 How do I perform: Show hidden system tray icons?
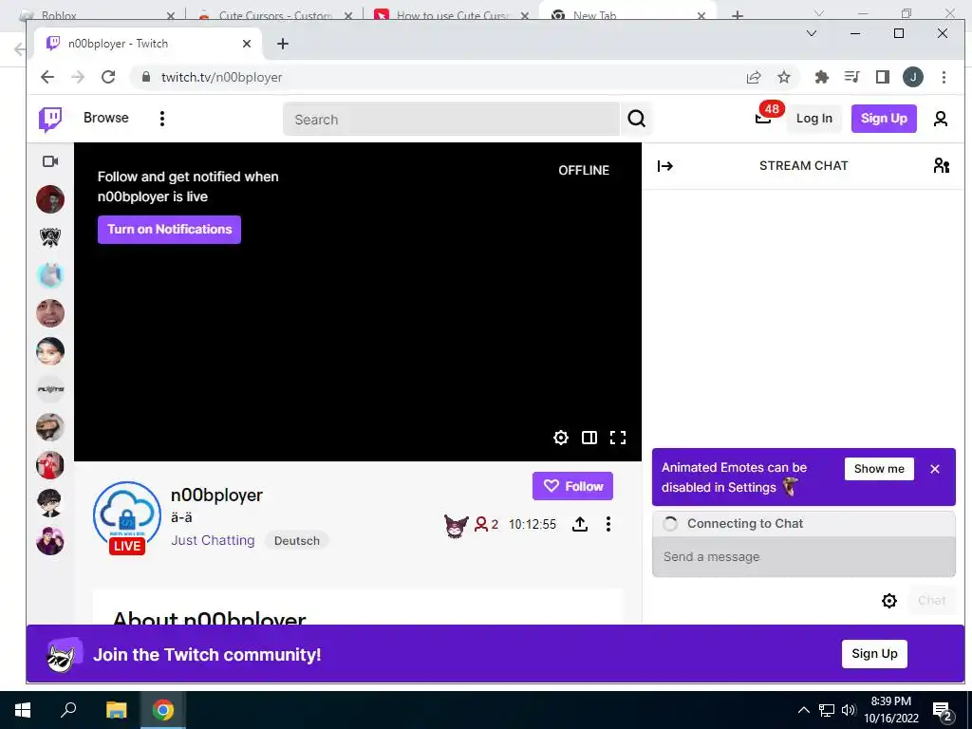click(x=803, y=710)
